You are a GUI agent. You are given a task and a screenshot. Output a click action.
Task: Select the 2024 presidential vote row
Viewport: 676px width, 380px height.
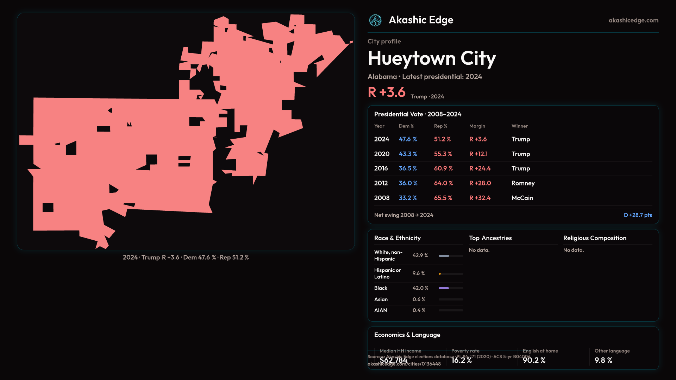[x=513, y=139]
